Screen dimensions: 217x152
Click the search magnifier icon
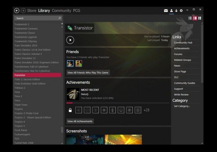(60, 18)
